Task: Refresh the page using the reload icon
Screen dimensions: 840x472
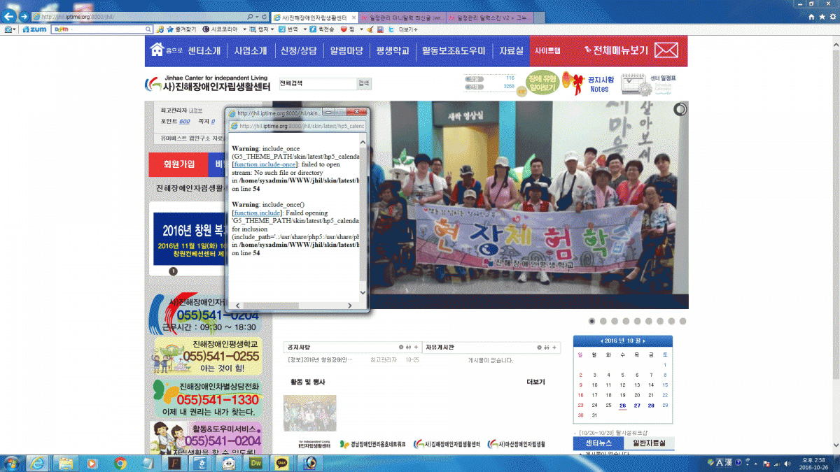Action: [x=265, y=16]
